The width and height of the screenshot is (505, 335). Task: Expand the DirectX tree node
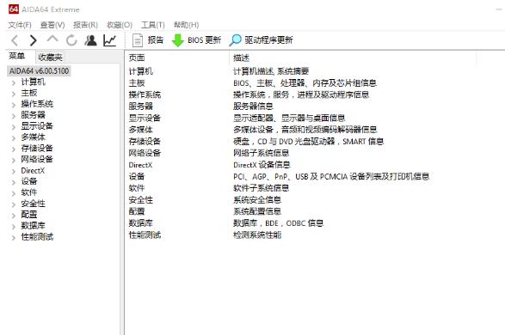(x=14, y=171)
